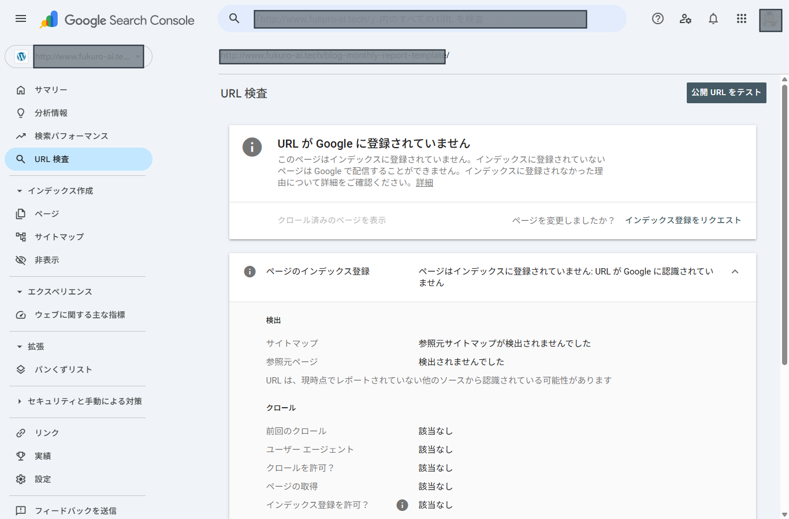Screen dimensions: 789x519
Task: Click the ページの取得 label
Action: tap(292, 487)
